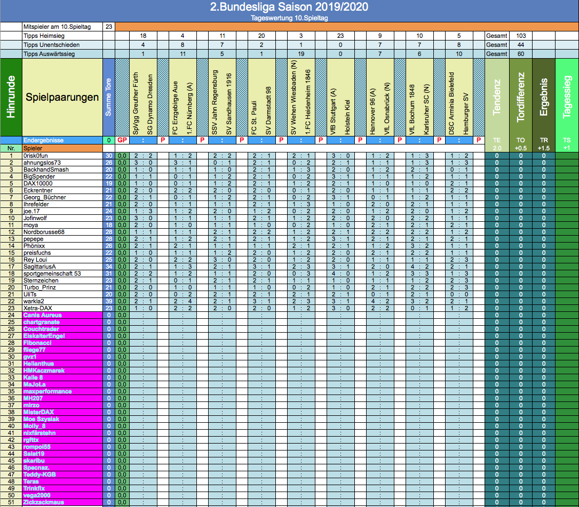Select the 'TR +1.5' points cell
This screenshot has width=579, height=507.
544,144
